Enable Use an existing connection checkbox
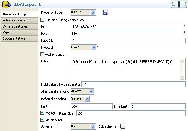Image resolution: width=188 pixels, height=131 pixels. pos(42,20)
